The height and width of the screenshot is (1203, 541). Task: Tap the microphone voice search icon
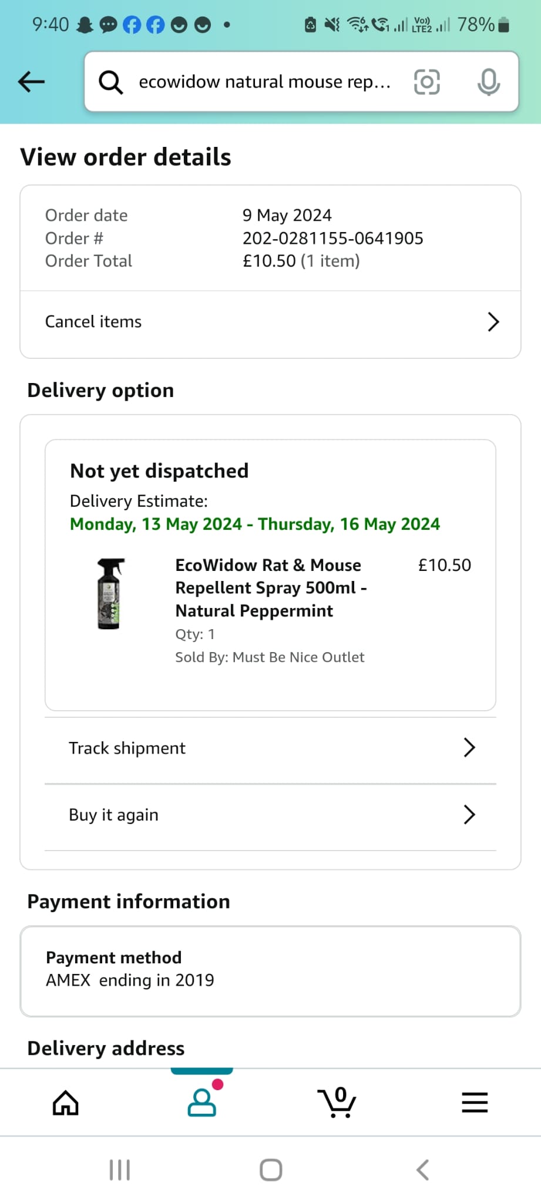point(489,82)
